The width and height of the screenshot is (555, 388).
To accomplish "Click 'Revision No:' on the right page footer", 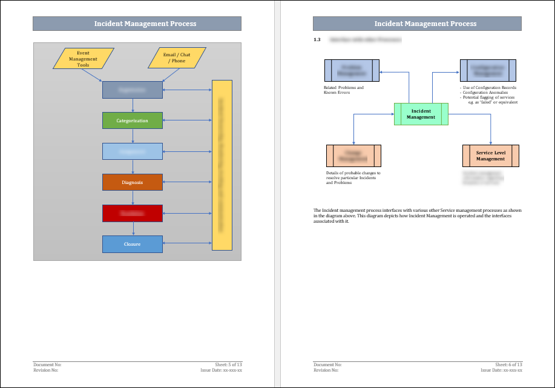I will click(x=326, y=370).
